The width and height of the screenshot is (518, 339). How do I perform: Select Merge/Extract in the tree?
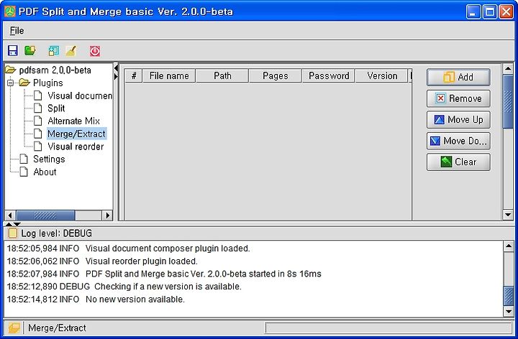pos(76,134)
